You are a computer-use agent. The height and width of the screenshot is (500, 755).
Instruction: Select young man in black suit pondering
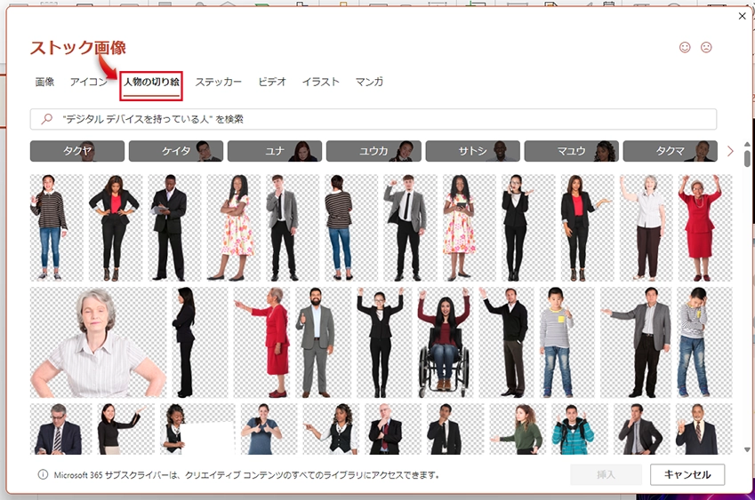pyautogui.click(x=455, y=429)
